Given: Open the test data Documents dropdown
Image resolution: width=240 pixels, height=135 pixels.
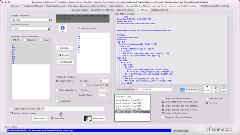Looking at the screenshot, I should pyautogui.click(x=75, y=109).
